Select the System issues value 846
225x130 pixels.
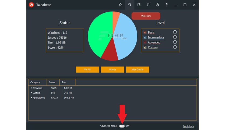click(53, 93)
